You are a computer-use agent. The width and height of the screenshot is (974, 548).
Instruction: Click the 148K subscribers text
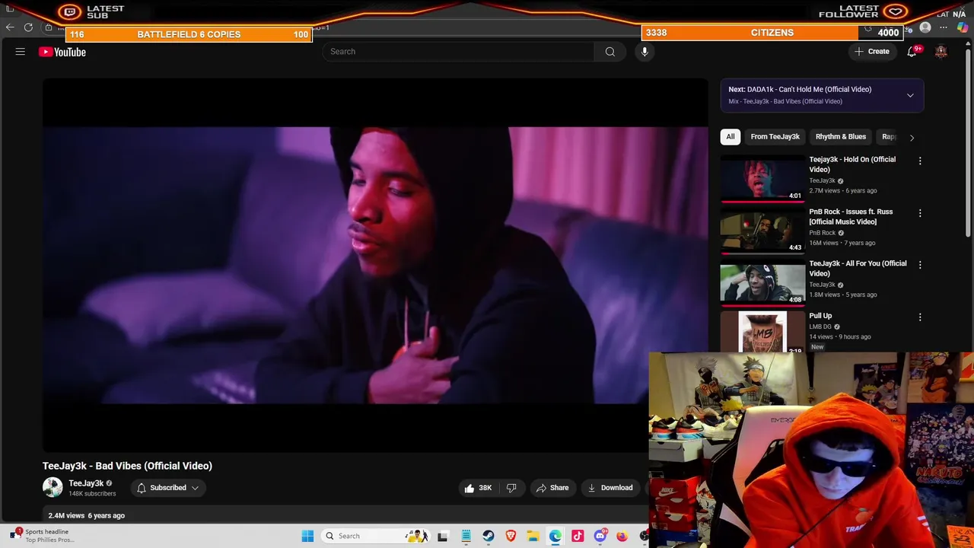tap(92, 494)
